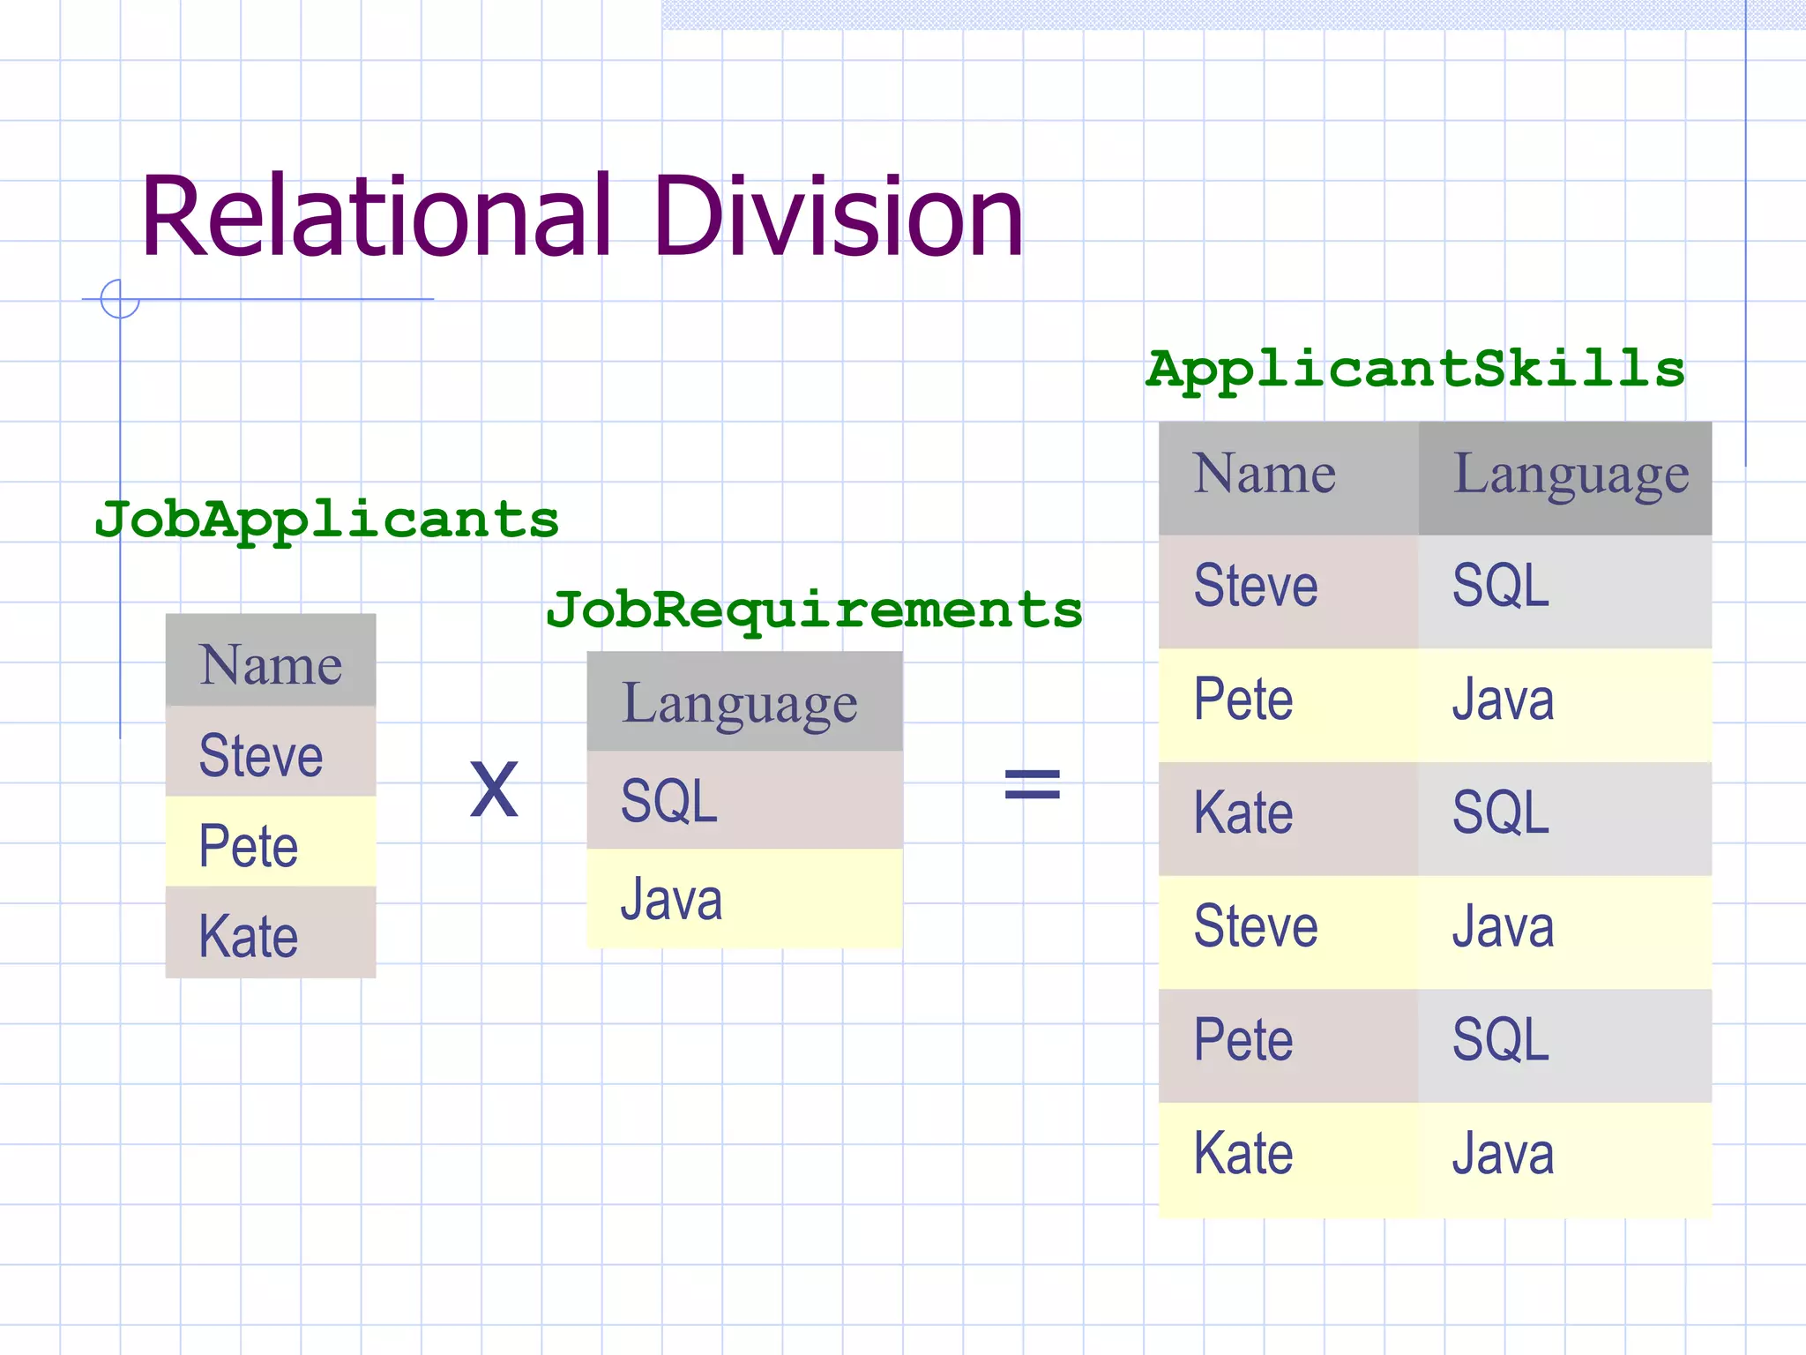Click SQL in the Pete SQL row

pos(1565,1046)
